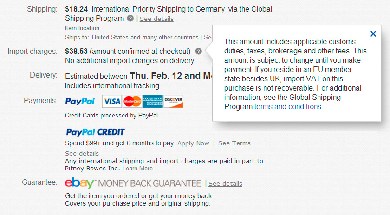Click the PayPal Credit logo
Screen dimensions: 390x215
coord(95,132)
